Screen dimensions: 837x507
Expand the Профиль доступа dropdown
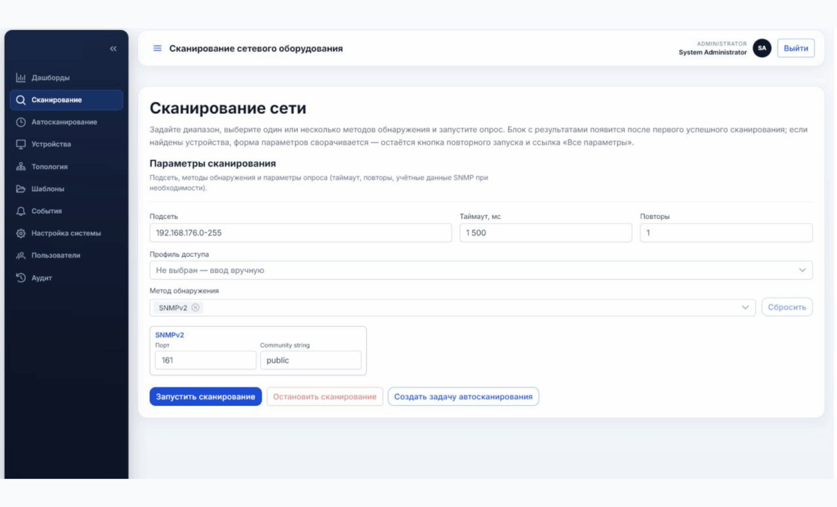pos(481,270)
